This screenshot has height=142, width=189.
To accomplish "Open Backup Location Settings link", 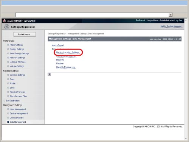I will [68, 52].
